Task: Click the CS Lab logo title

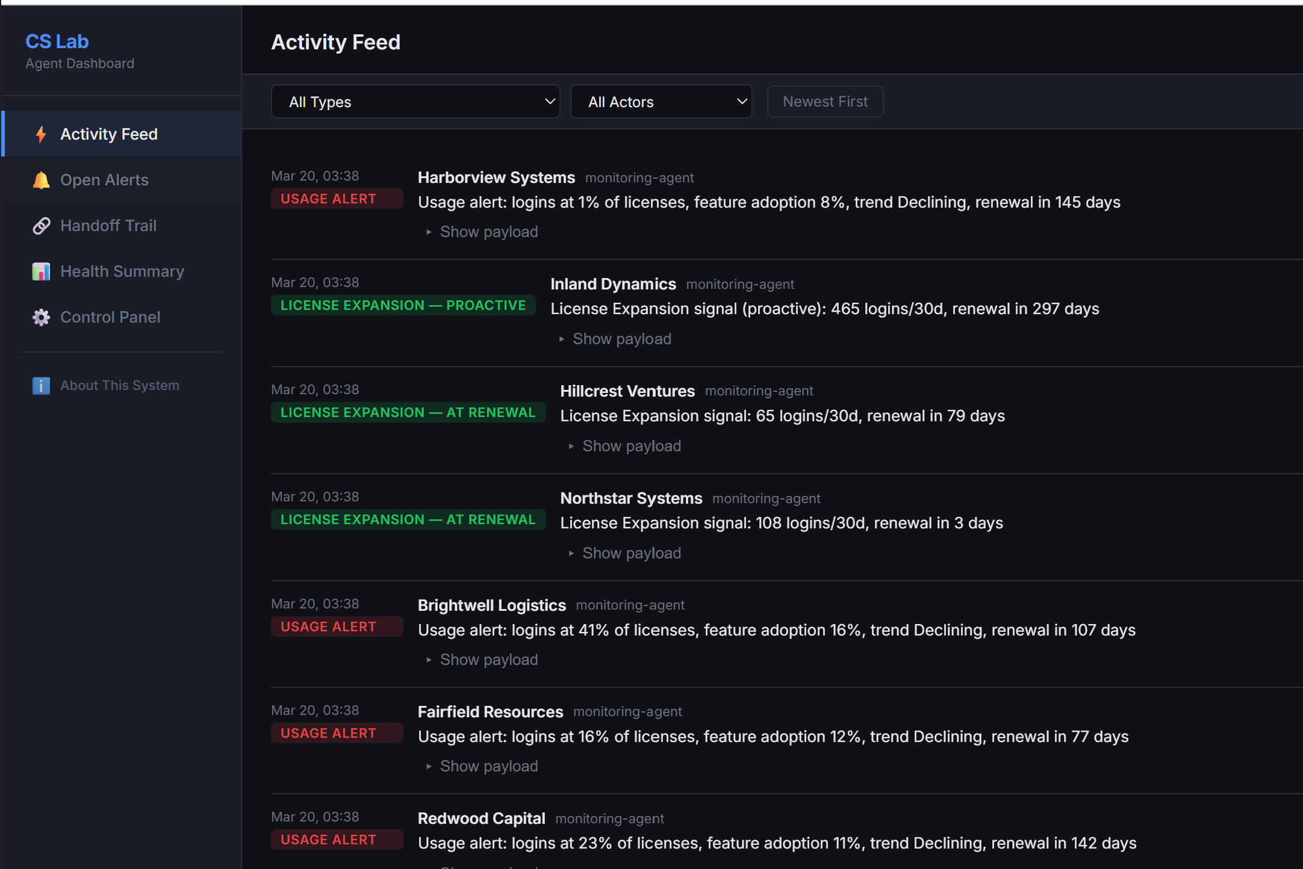Action: click(x=57, y=42)
